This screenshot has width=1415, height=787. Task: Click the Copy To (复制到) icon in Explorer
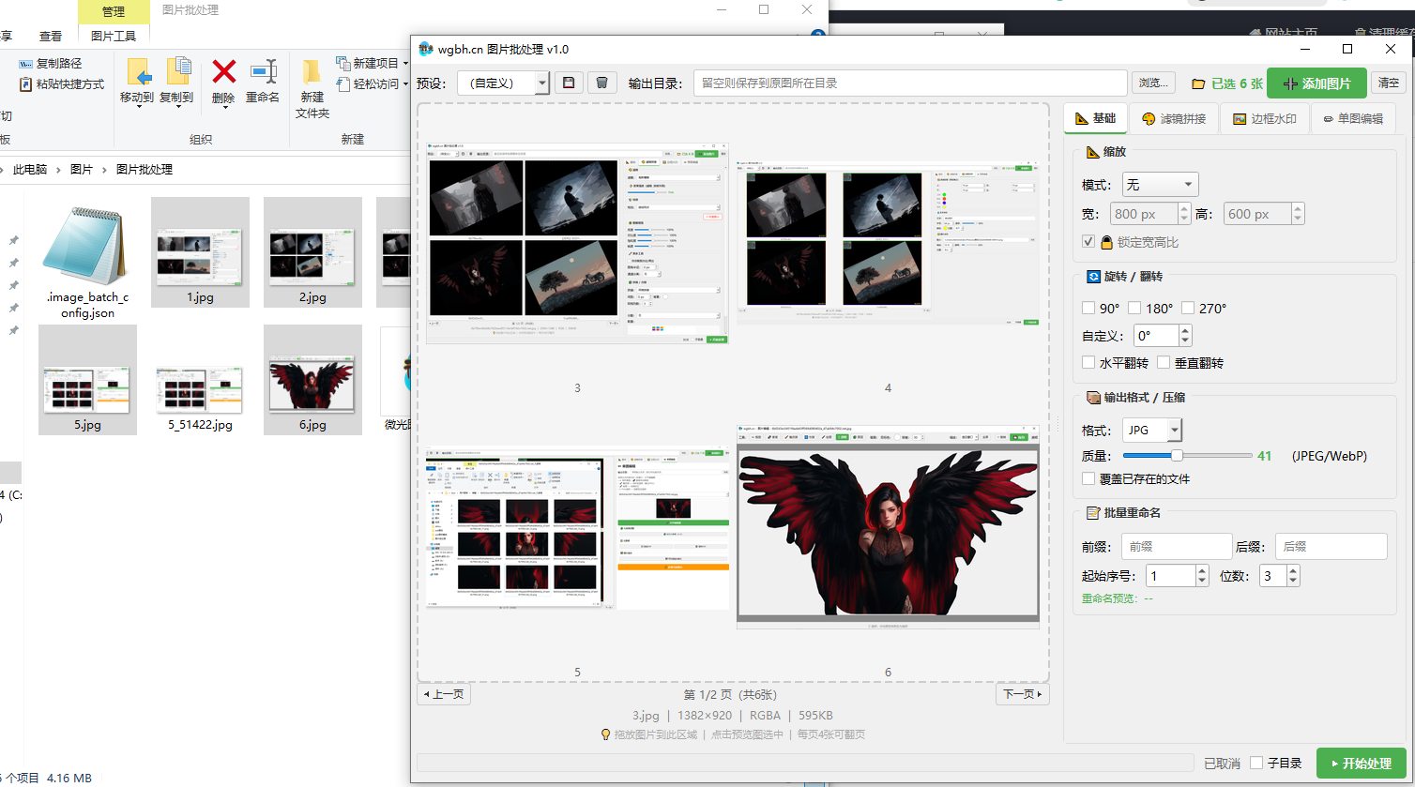(176, 81)
